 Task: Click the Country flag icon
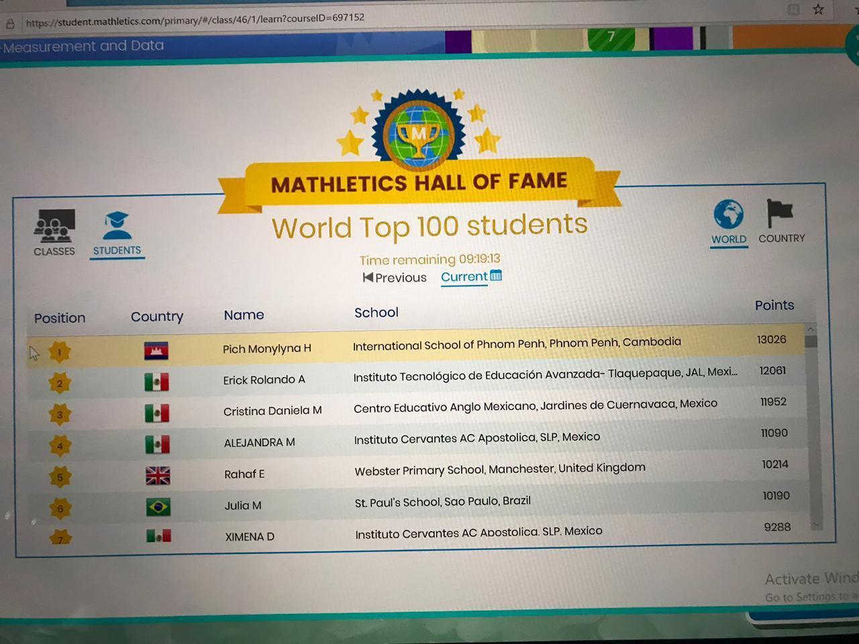pos(780,214)
